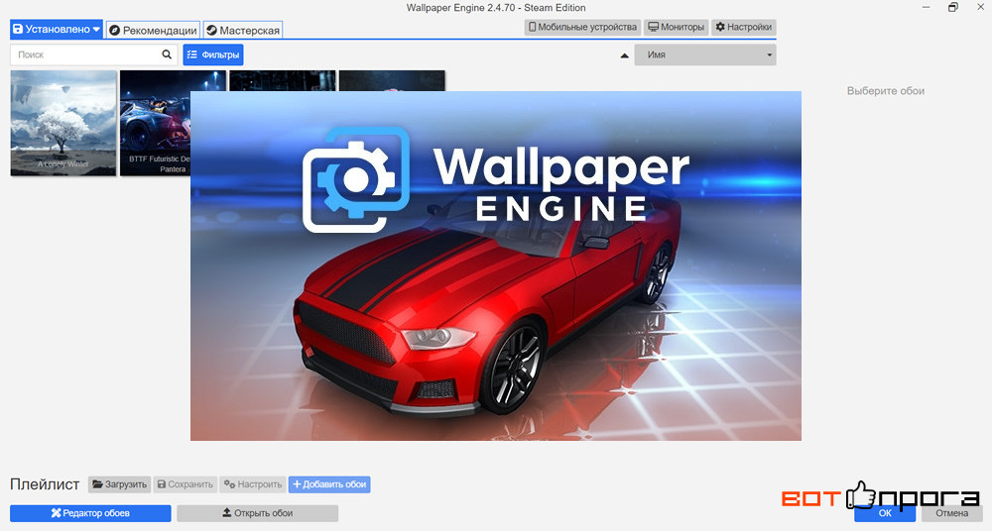Screen dimensions: 992x531
Task: Expand the Установлено dropdown arrow
Action: point(96,29)
